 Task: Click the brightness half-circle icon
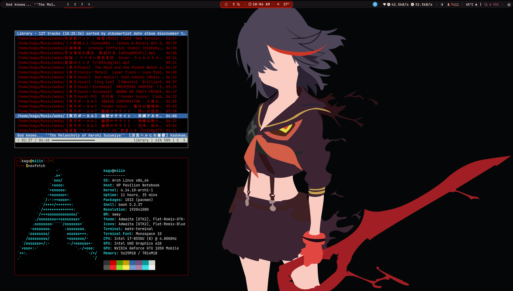tap(442, 4)
